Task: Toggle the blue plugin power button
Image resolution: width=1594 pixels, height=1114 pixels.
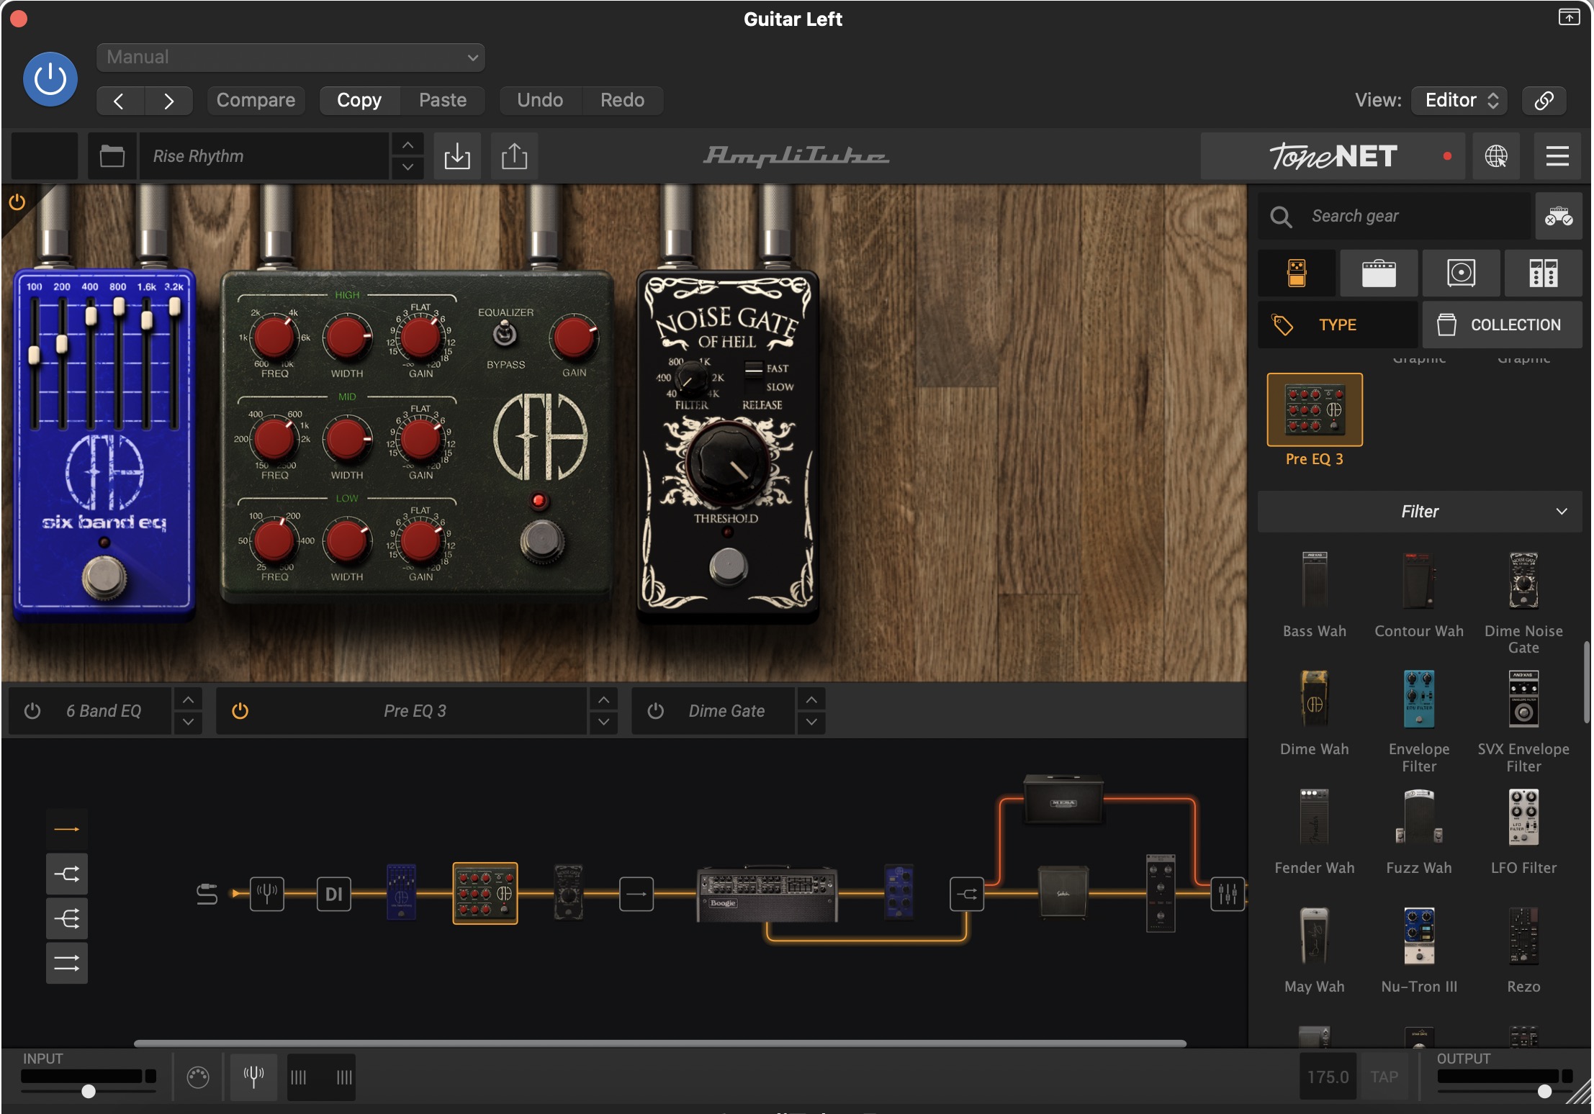Action: pyautogui.click(x=50, y=79)
